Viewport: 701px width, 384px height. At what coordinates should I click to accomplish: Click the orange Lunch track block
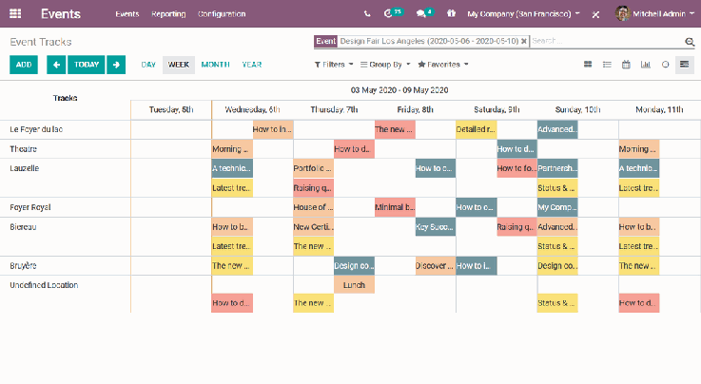[x=354, y=285]
